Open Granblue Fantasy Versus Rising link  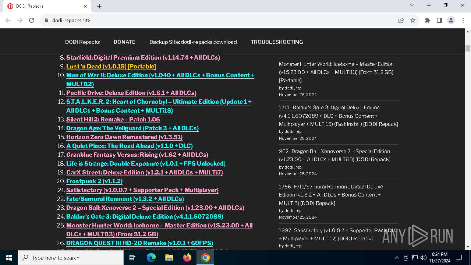pos(137,155)
